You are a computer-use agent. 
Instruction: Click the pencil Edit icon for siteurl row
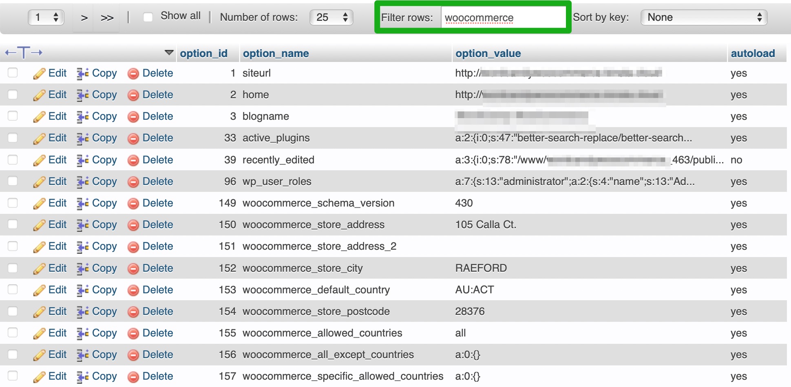[x=39, y=73]
